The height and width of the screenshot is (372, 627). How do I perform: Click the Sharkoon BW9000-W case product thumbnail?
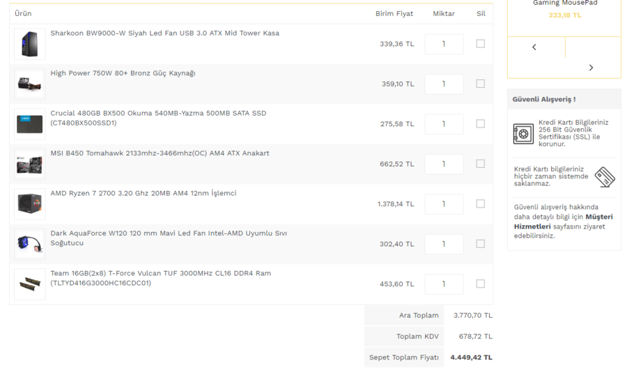(x=29, y=44)
